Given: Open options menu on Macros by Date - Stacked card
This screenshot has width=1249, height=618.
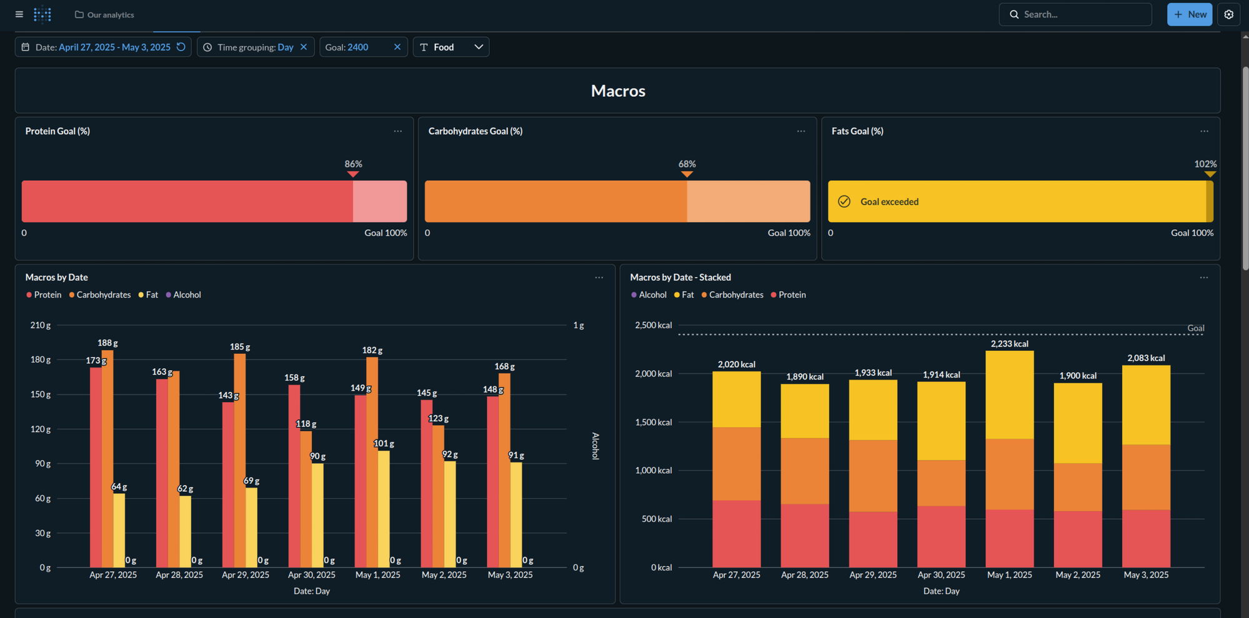Looking at the screenshot, I should point(1205,277).
